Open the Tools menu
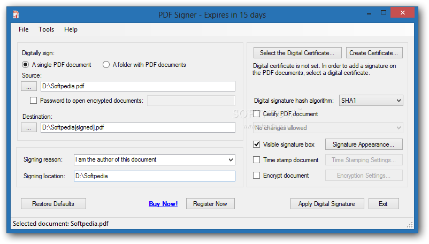The height and width of the screenshot is (244, 429). (x=46, y=29)
